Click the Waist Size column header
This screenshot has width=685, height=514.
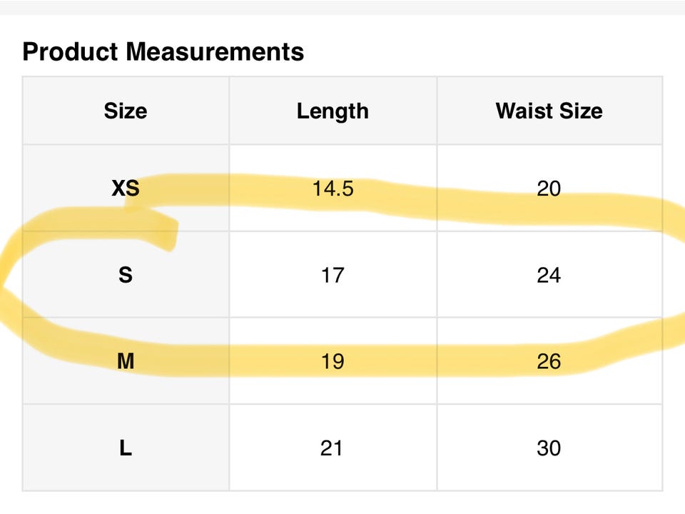(x=549, y=111)
